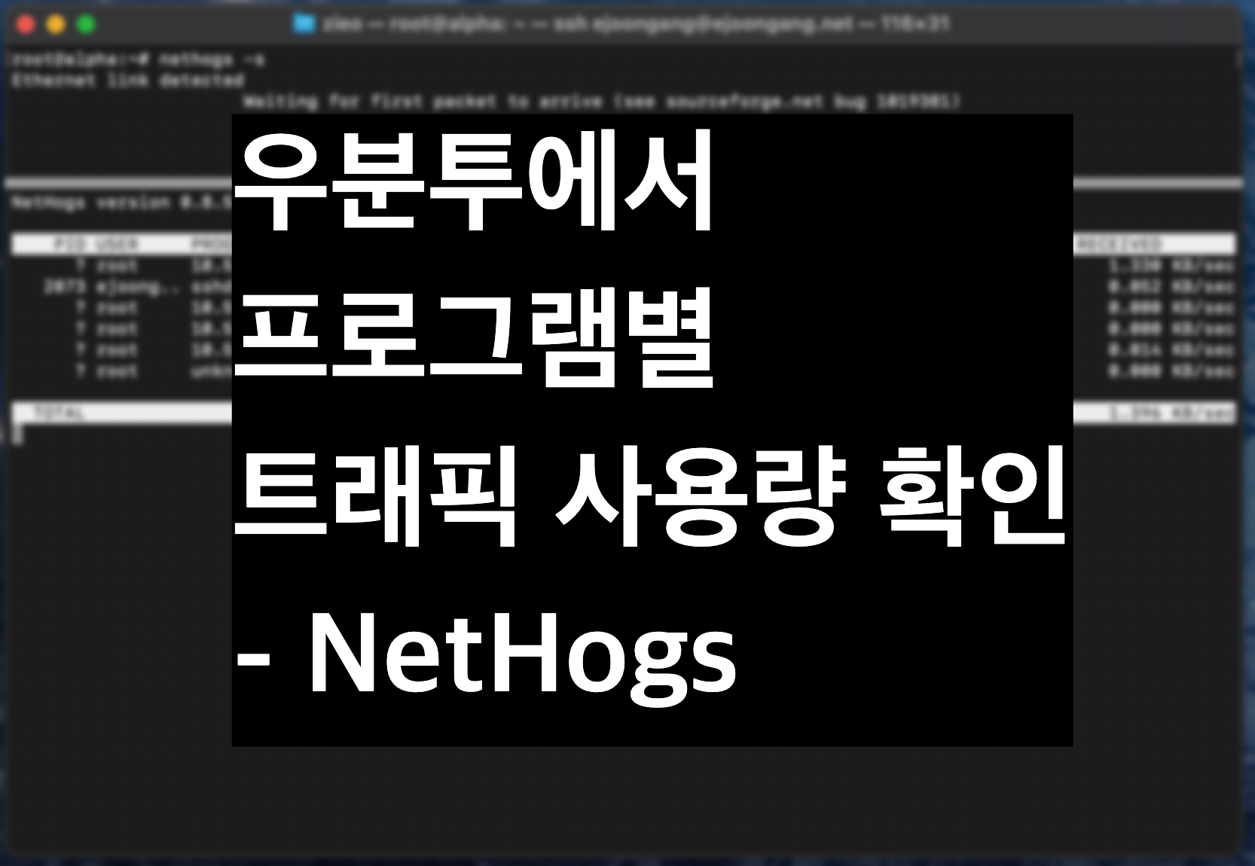The height and width of the screenshot is (866, 1255).
Task: Click the 'nethogs' command prompt line
Action: click(x=139, y=59)
